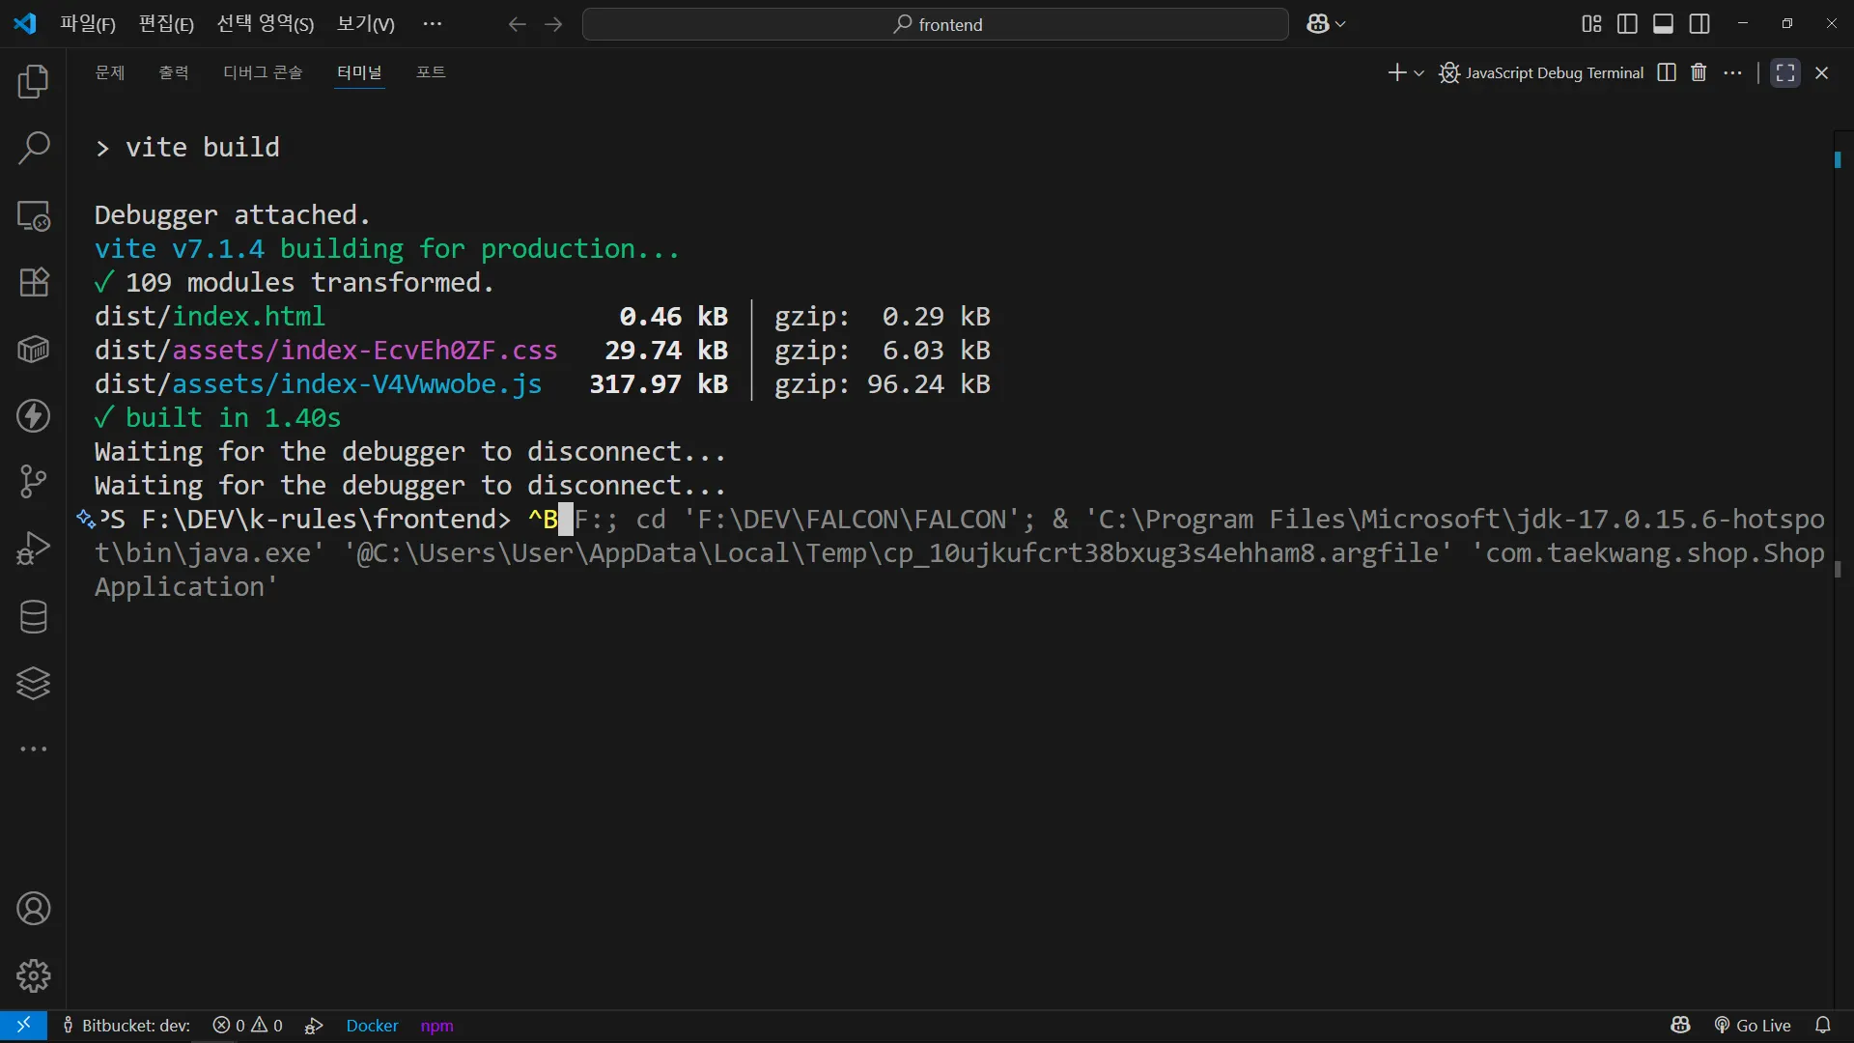This screenshot has height=1043, width=1854.
Task: Expand the new terminal launch profile dropdown
Action: (x=1419, y=73)
